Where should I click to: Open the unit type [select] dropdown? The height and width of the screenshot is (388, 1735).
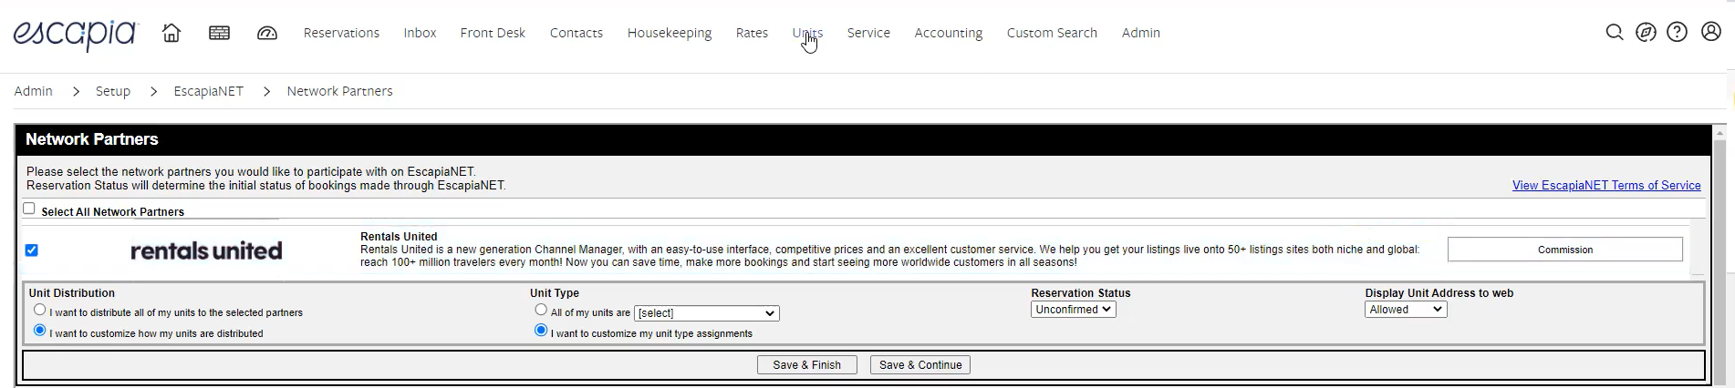[707, 313]
